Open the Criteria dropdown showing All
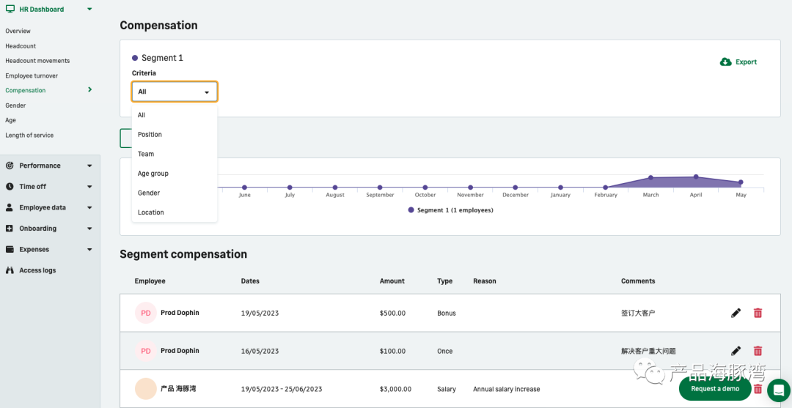The image size is (792, 408). coord(175,92)
